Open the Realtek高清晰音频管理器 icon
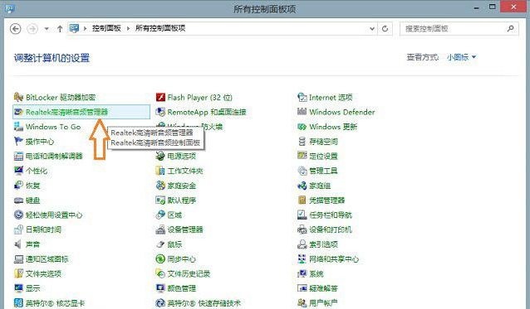This screenshot has width=530, height=309. pos(18,112)
